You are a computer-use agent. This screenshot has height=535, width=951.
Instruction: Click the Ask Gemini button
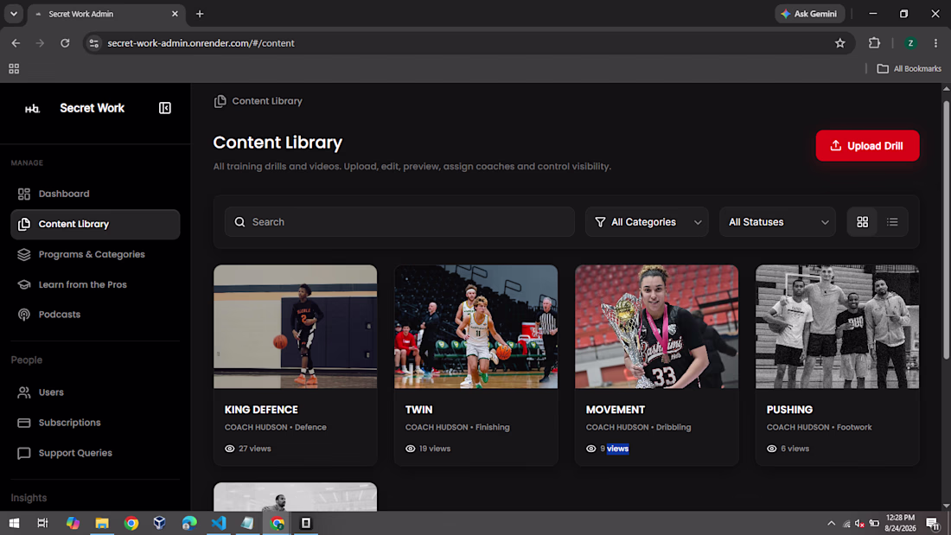click(x=810, y=14)
